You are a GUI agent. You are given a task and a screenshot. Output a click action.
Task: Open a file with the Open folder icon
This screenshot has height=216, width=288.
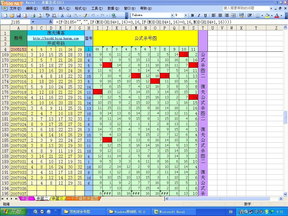(x=12, y=15)
